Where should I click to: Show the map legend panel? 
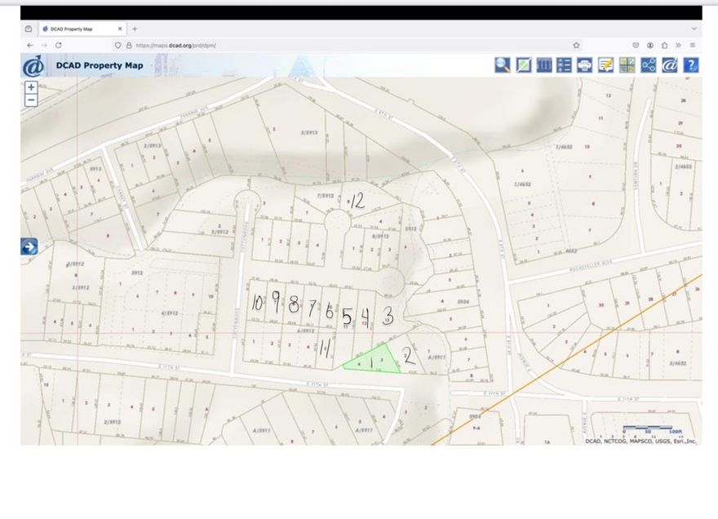(x=563, y=64)
